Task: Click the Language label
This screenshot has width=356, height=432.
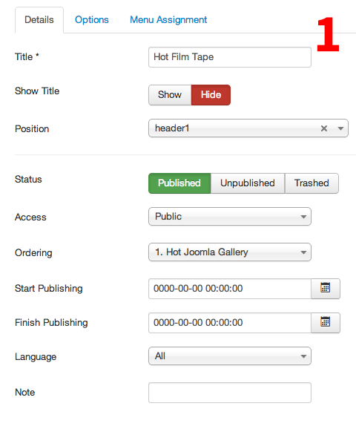Action: pos(36,357)
